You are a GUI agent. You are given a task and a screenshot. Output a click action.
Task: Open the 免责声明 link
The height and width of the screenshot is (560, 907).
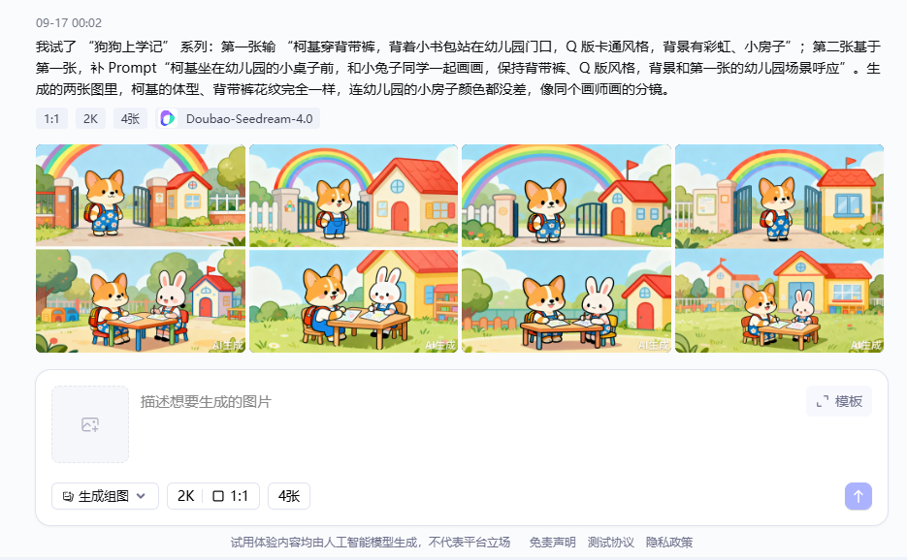552,543
